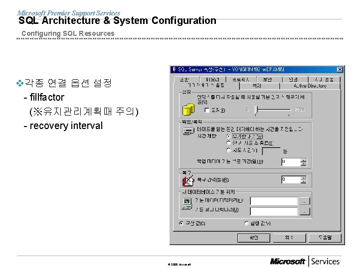The width and height of the screenshot is (359, 269).
Task: Close the SQL Server properties dialog
Action: coord(340,70)
